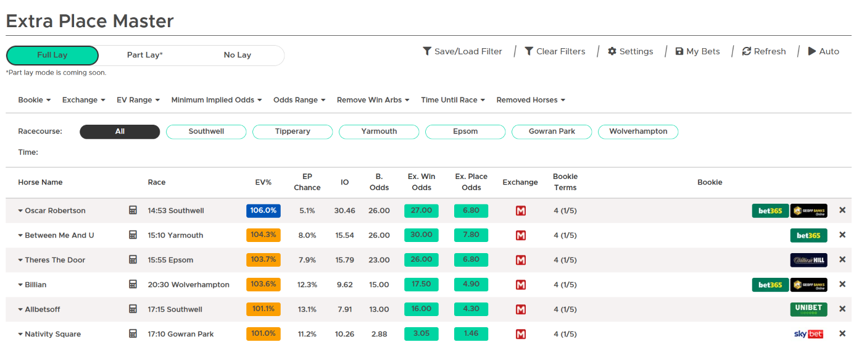859x342 pixels.
Task: Click 27.00 Ex. Win Odds cell
Action: coord(421,211)
